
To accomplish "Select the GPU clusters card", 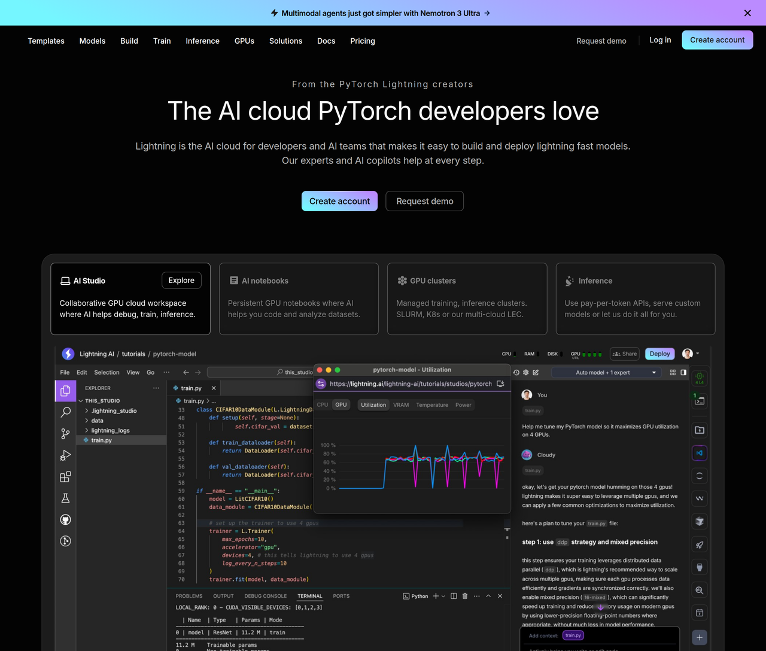I will pyautogui.click(x=467, y=299).
